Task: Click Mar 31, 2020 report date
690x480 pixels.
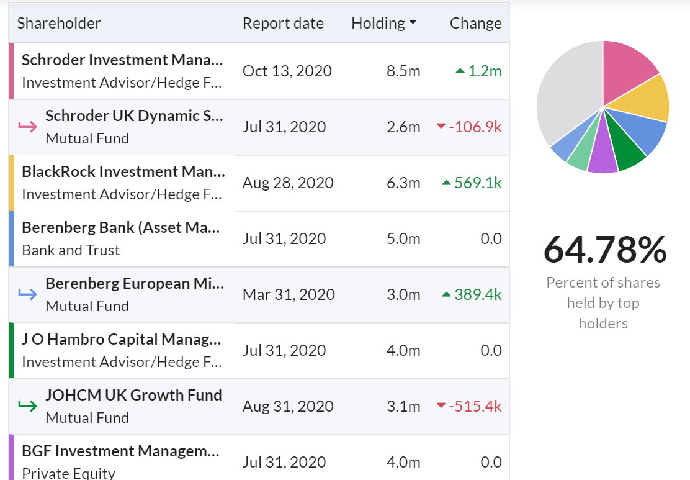Action: point(289,294)
